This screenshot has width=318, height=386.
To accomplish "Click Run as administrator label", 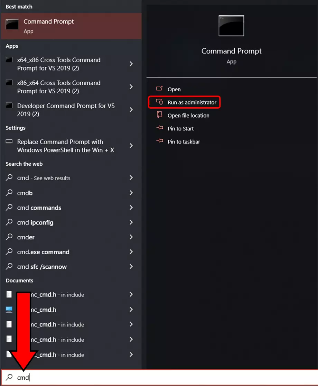I will pyautogui.click(x=192, y=102).
